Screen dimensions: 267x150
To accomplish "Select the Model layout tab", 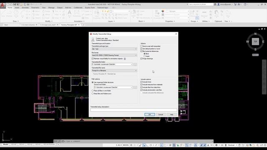I will pos(5,145).
